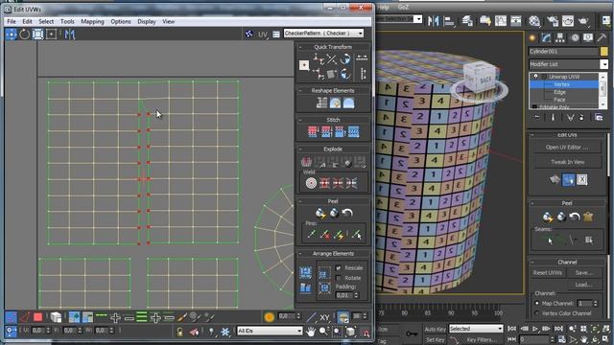Collapse the Channel rollout in command panel
Image resolution: width=614 pixels, height=345 pixels.
pos(567,262)
